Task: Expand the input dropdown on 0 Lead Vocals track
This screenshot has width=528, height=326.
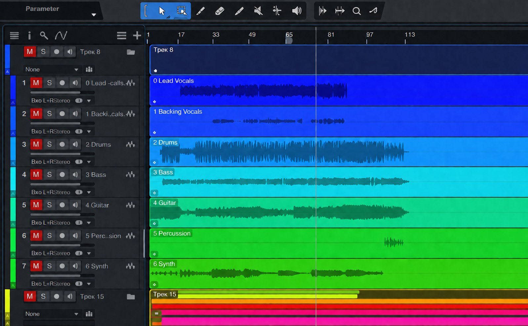Action: point(89,101)
